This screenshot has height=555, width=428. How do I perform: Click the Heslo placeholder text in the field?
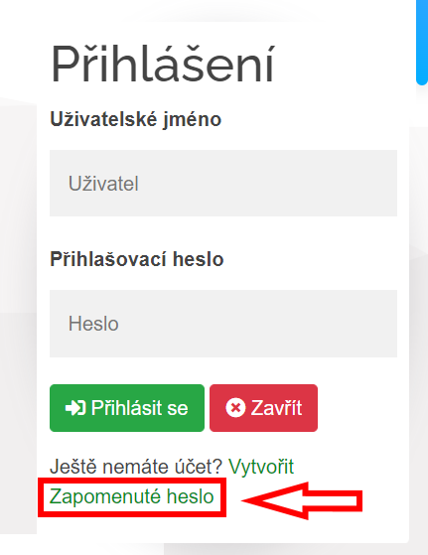tap(93, 324)
